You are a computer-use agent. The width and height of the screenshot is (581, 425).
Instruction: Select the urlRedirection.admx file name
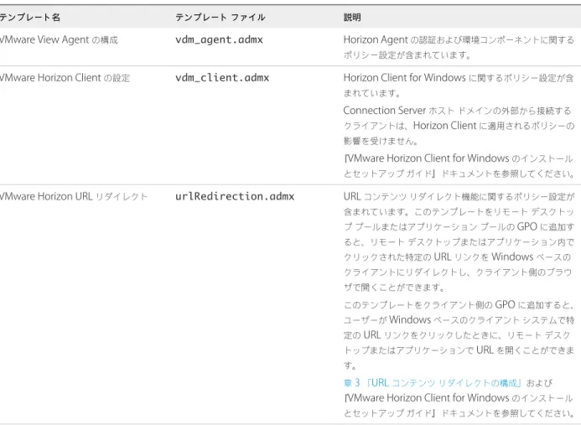235,196
